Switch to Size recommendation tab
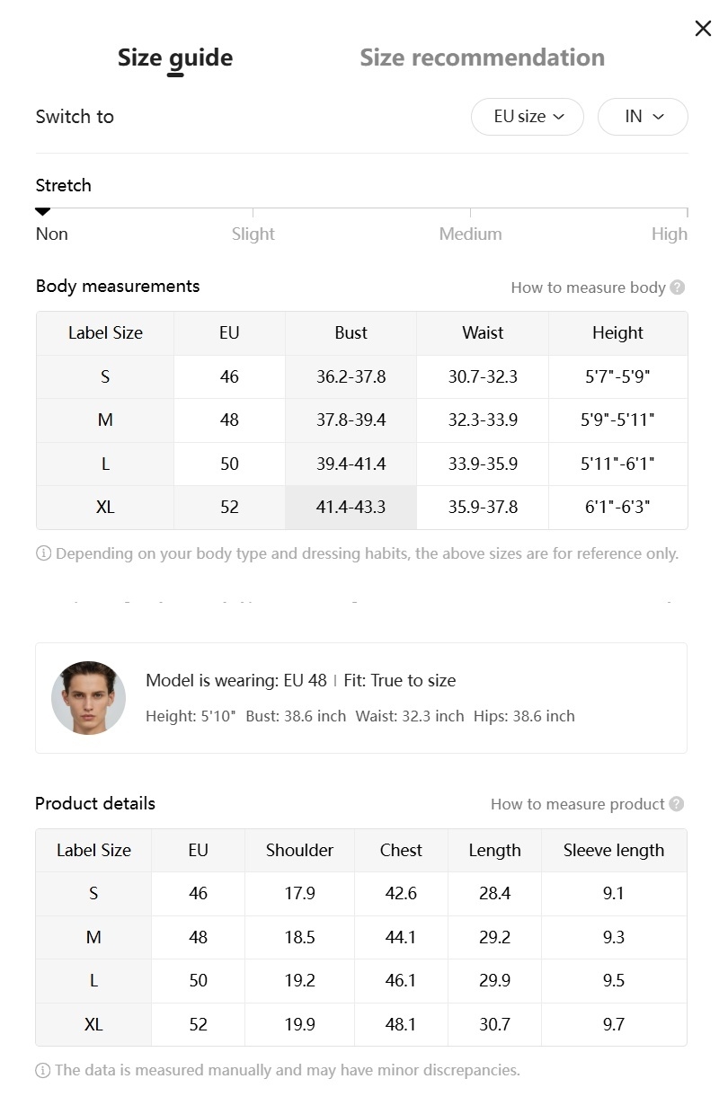 [x=482, y=57]
